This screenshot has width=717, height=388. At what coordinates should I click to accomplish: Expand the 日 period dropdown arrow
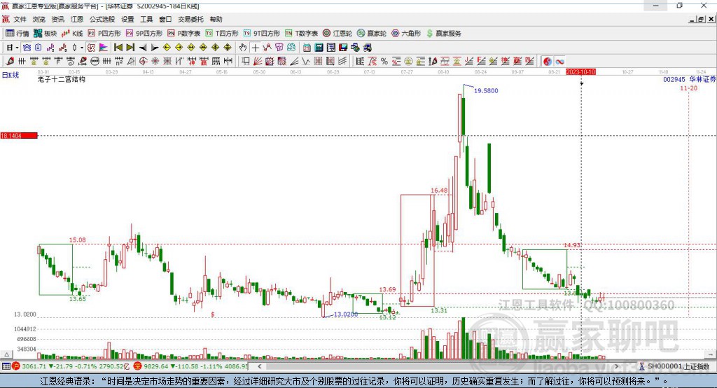tap(17, 48)
